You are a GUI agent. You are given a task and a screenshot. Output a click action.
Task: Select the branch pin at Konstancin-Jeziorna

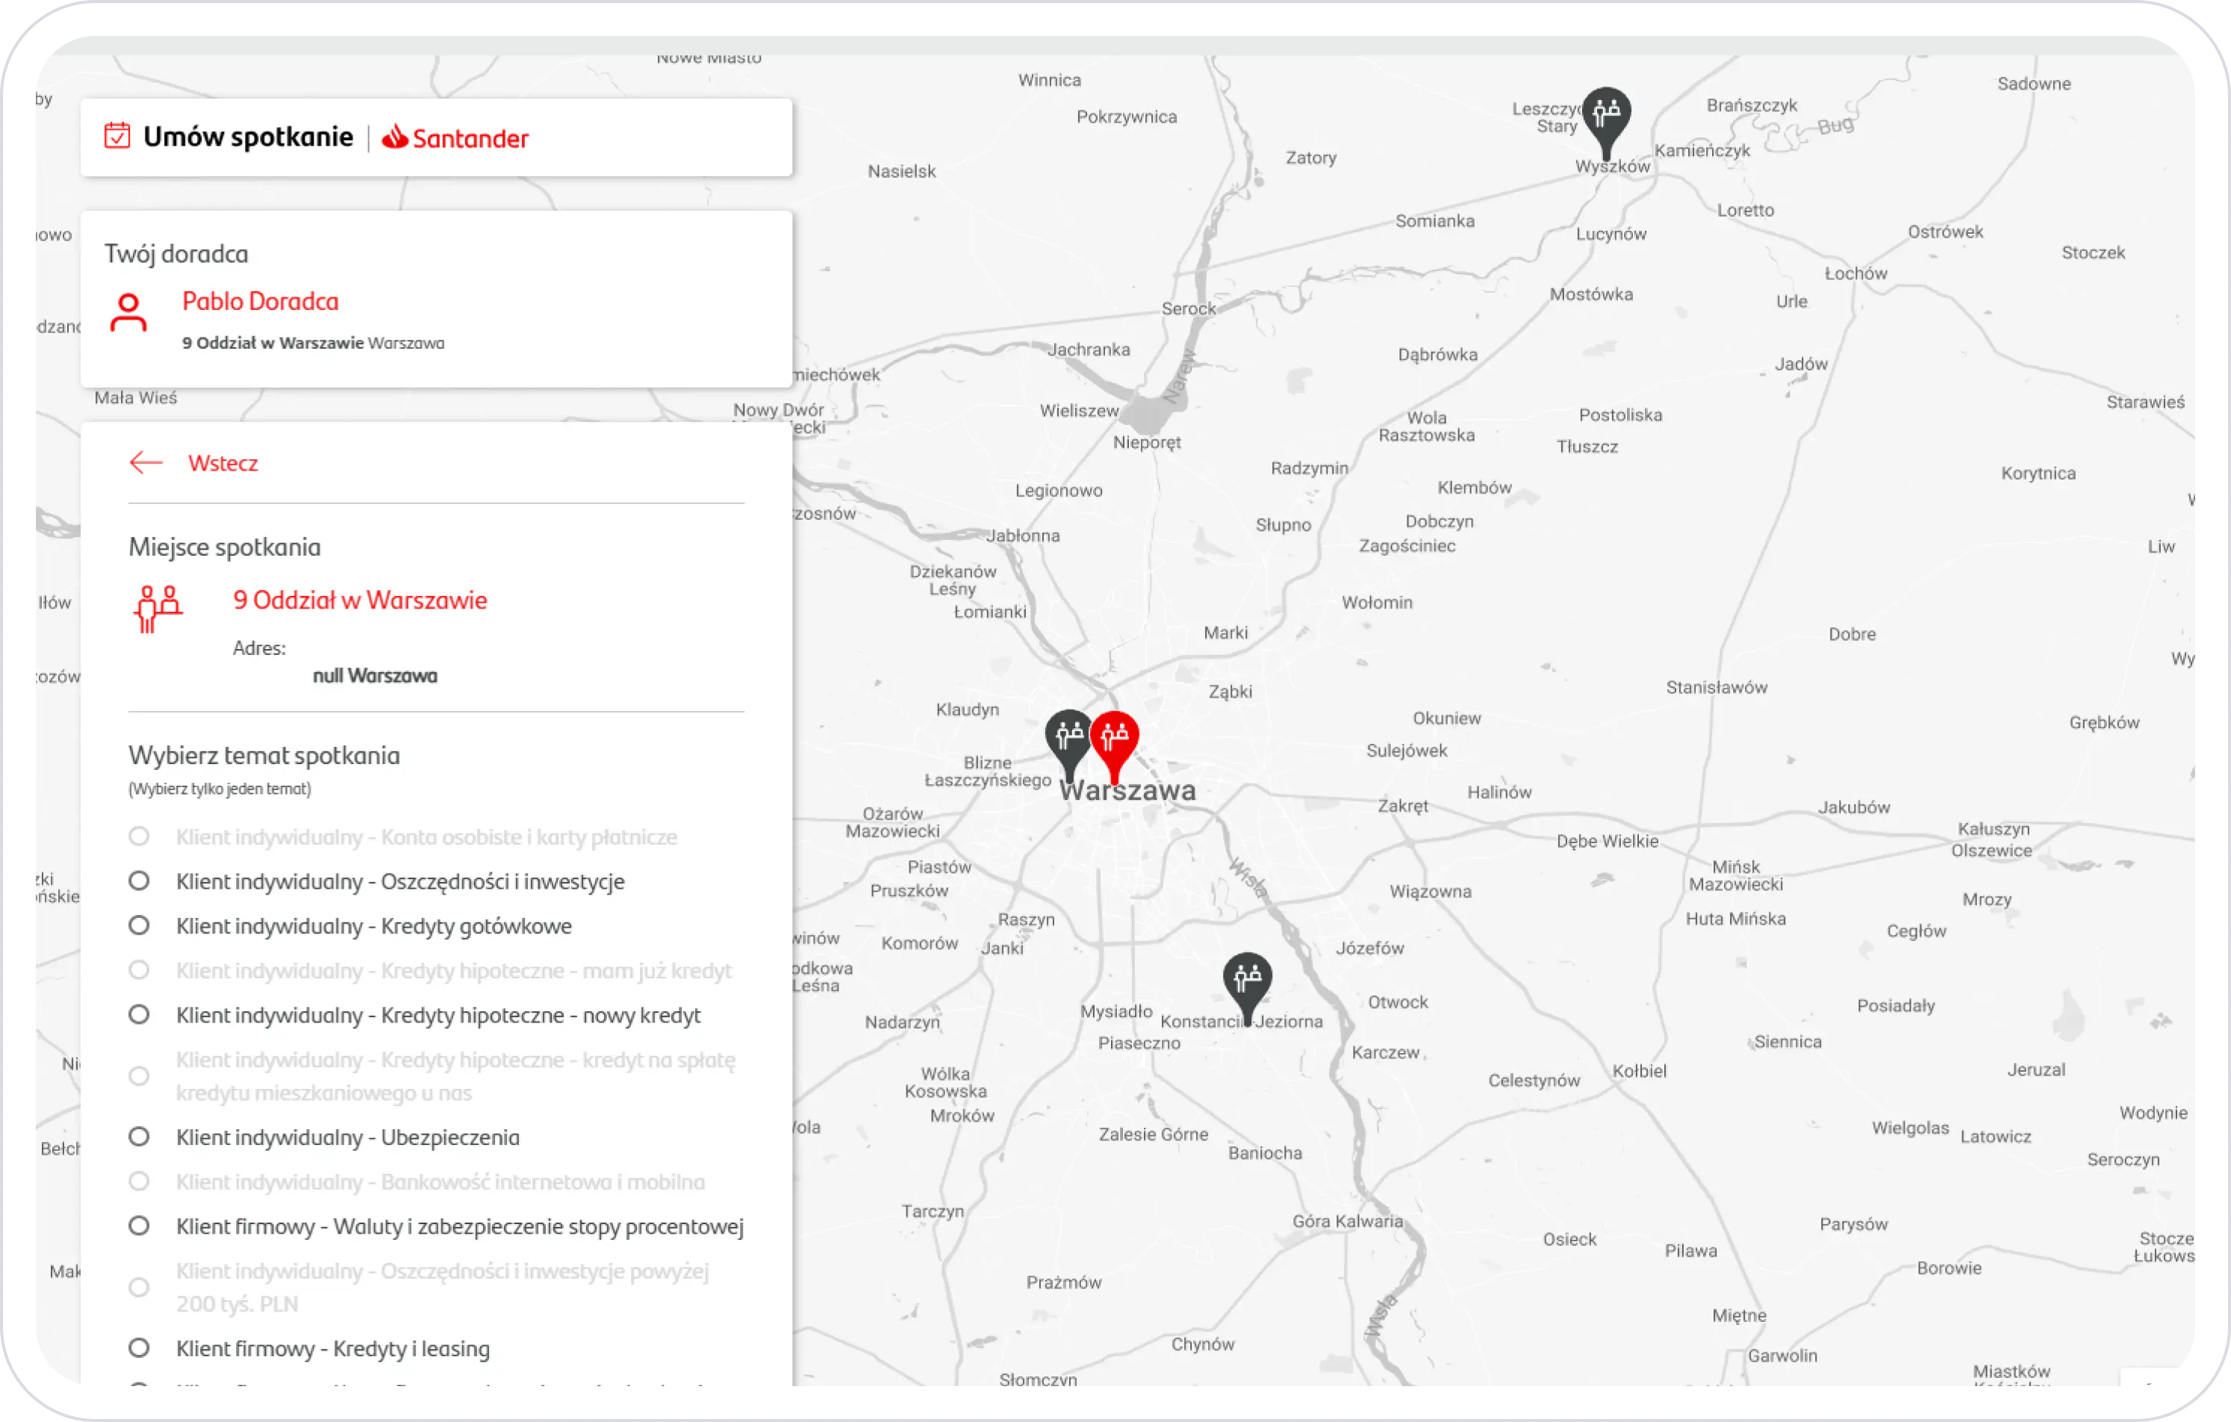click(x=1247, y=979)
